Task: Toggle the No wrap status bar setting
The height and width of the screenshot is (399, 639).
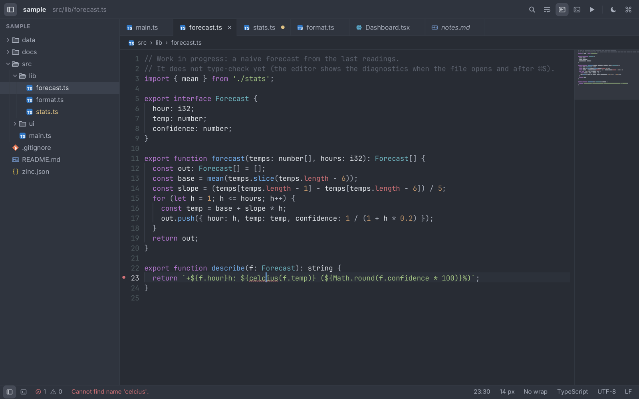Action: tap(536, 392)
